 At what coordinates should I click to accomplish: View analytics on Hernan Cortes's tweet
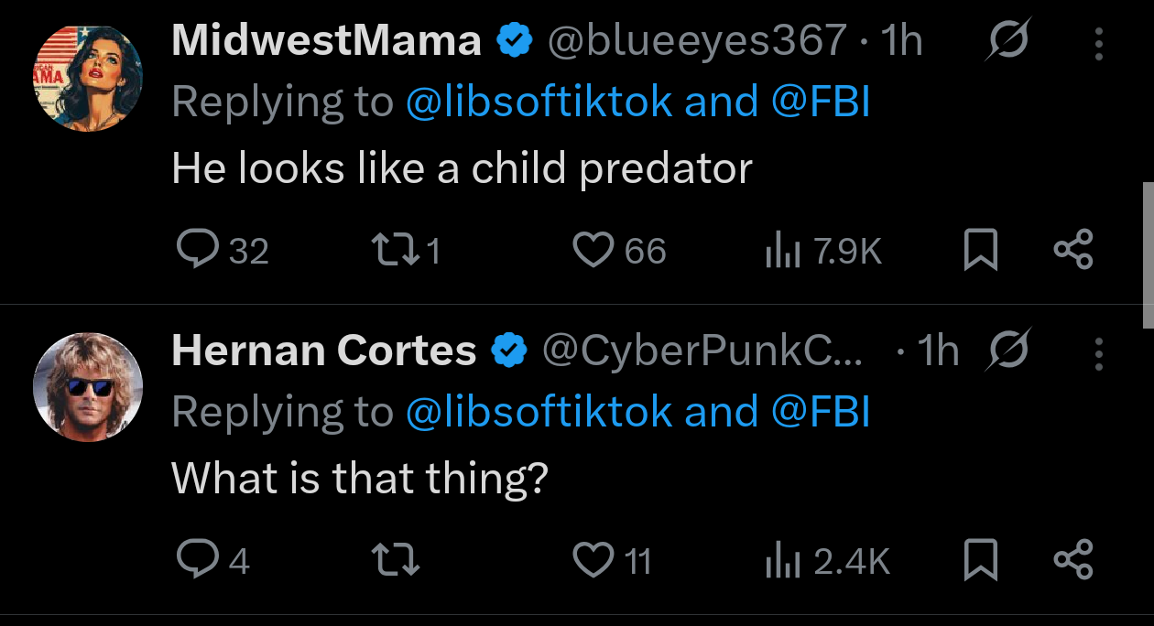(782, 560)
